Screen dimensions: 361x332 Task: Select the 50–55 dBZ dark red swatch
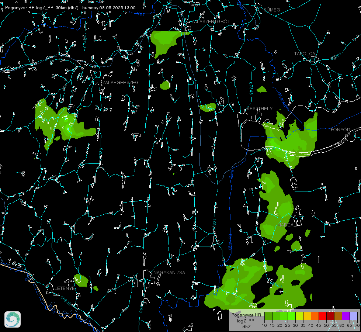pos(330,316)
